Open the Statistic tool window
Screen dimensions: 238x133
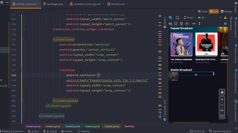click(84, 132)
